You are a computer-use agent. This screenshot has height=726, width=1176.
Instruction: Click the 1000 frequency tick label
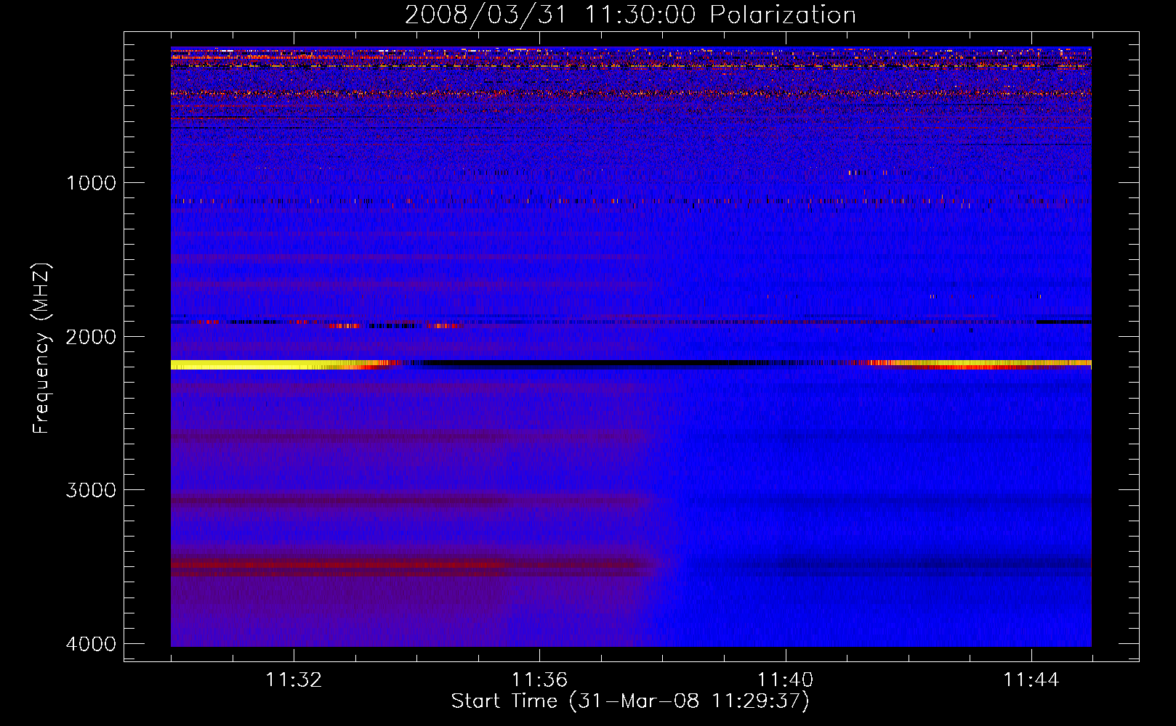[x=91, y=183]
